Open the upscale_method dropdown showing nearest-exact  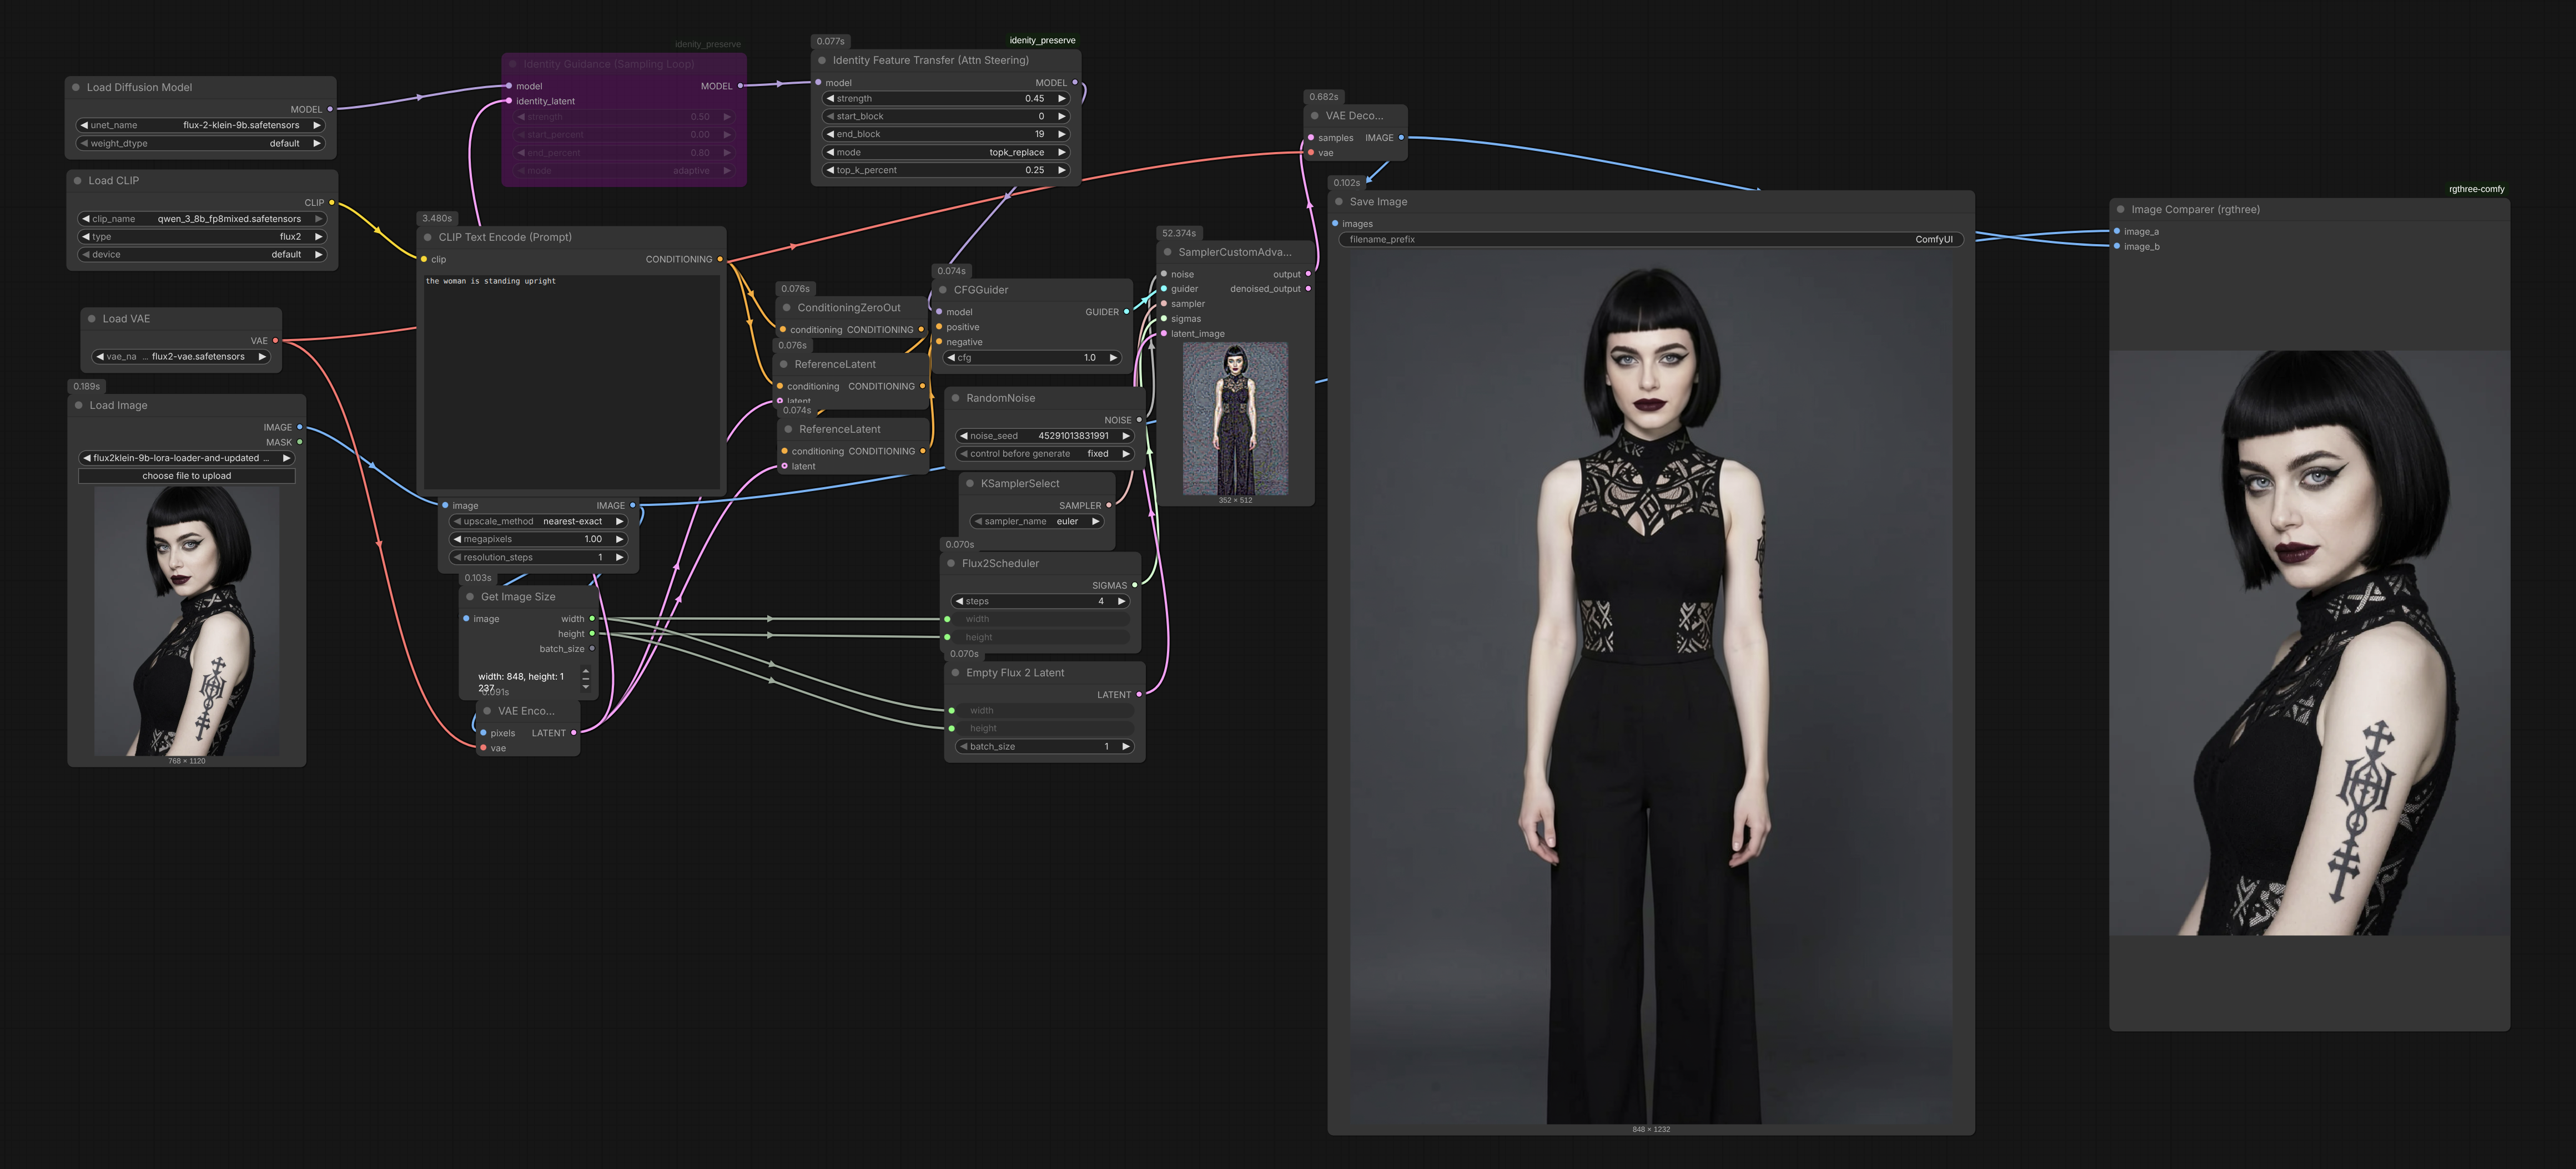coord(538,522)
